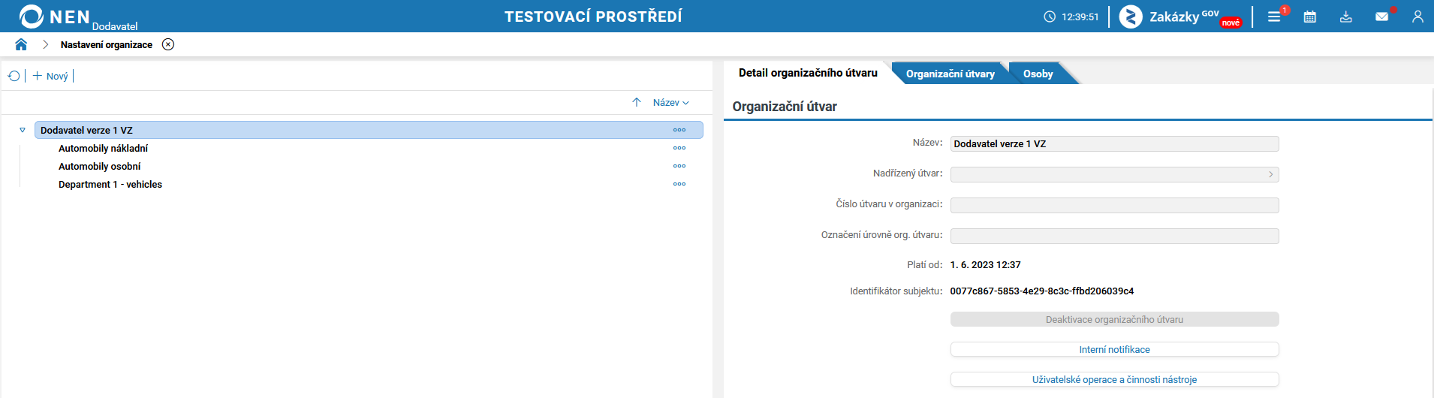1434x398 pixels.
Task: Click Deaktivace organizačního útvaru button
Action: [x=1114, y=319]
